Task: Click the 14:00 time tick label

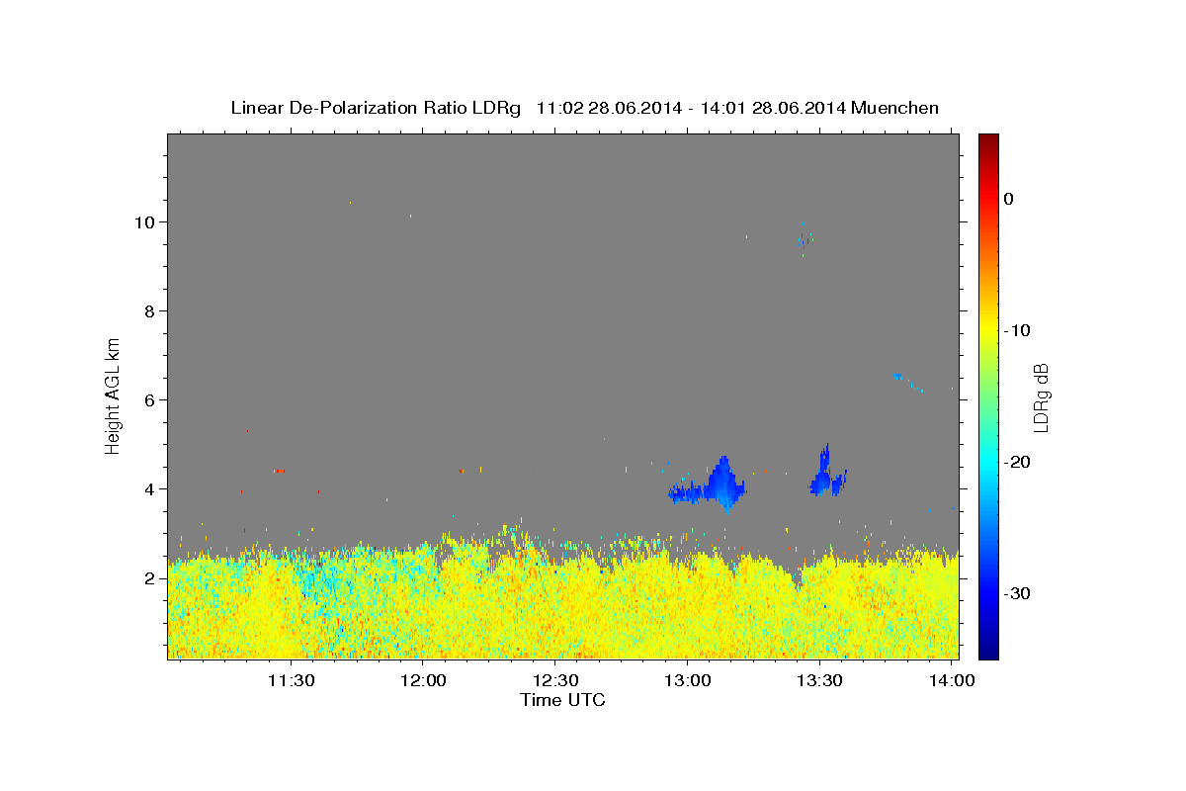Action: click(x=951, y=680)
